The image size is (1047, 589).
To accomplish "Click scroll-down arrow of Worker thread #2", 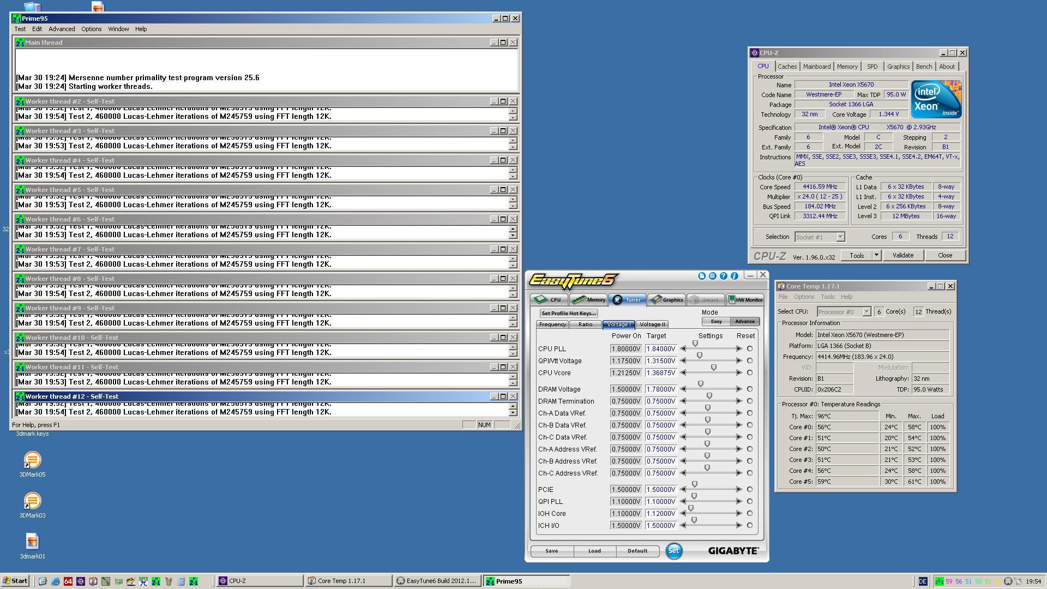I will (513, 117).
